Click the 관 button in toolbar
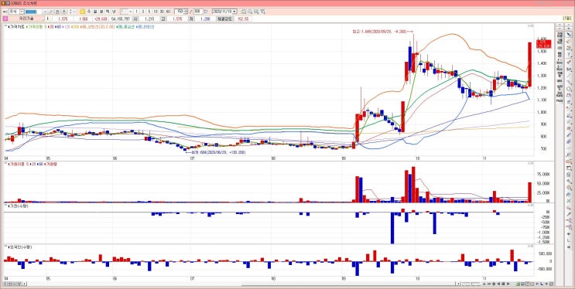The width and height of the screenshot is (575, 289). click(x=57, y=12)
